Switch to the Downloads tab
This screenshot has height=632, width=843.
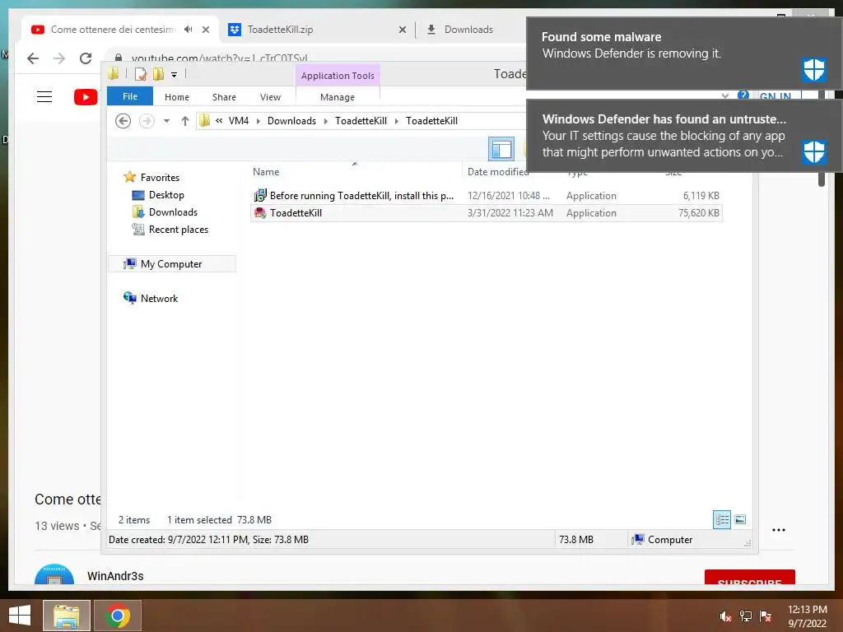click(468, 30)
